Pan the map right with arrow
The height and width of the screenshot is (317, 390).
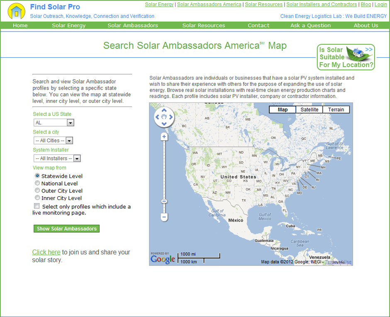tap(171, 117)
